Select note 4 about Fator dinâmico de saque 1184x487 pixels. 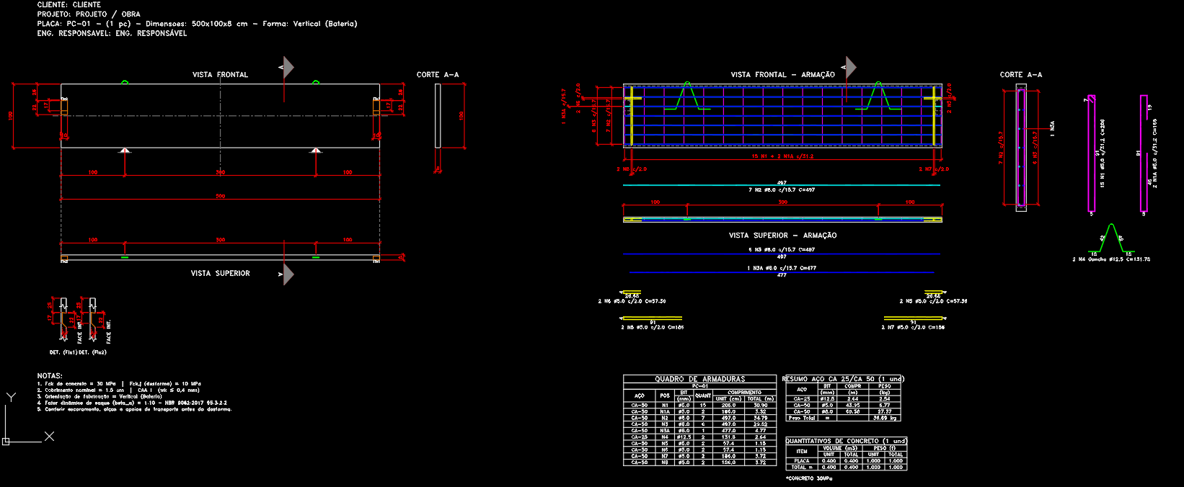[x=132, y=403]
